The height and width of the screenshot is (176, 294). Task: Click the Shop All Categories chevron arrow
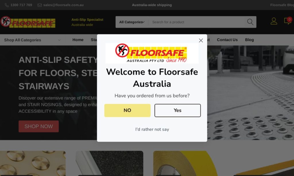pos(59,40)
